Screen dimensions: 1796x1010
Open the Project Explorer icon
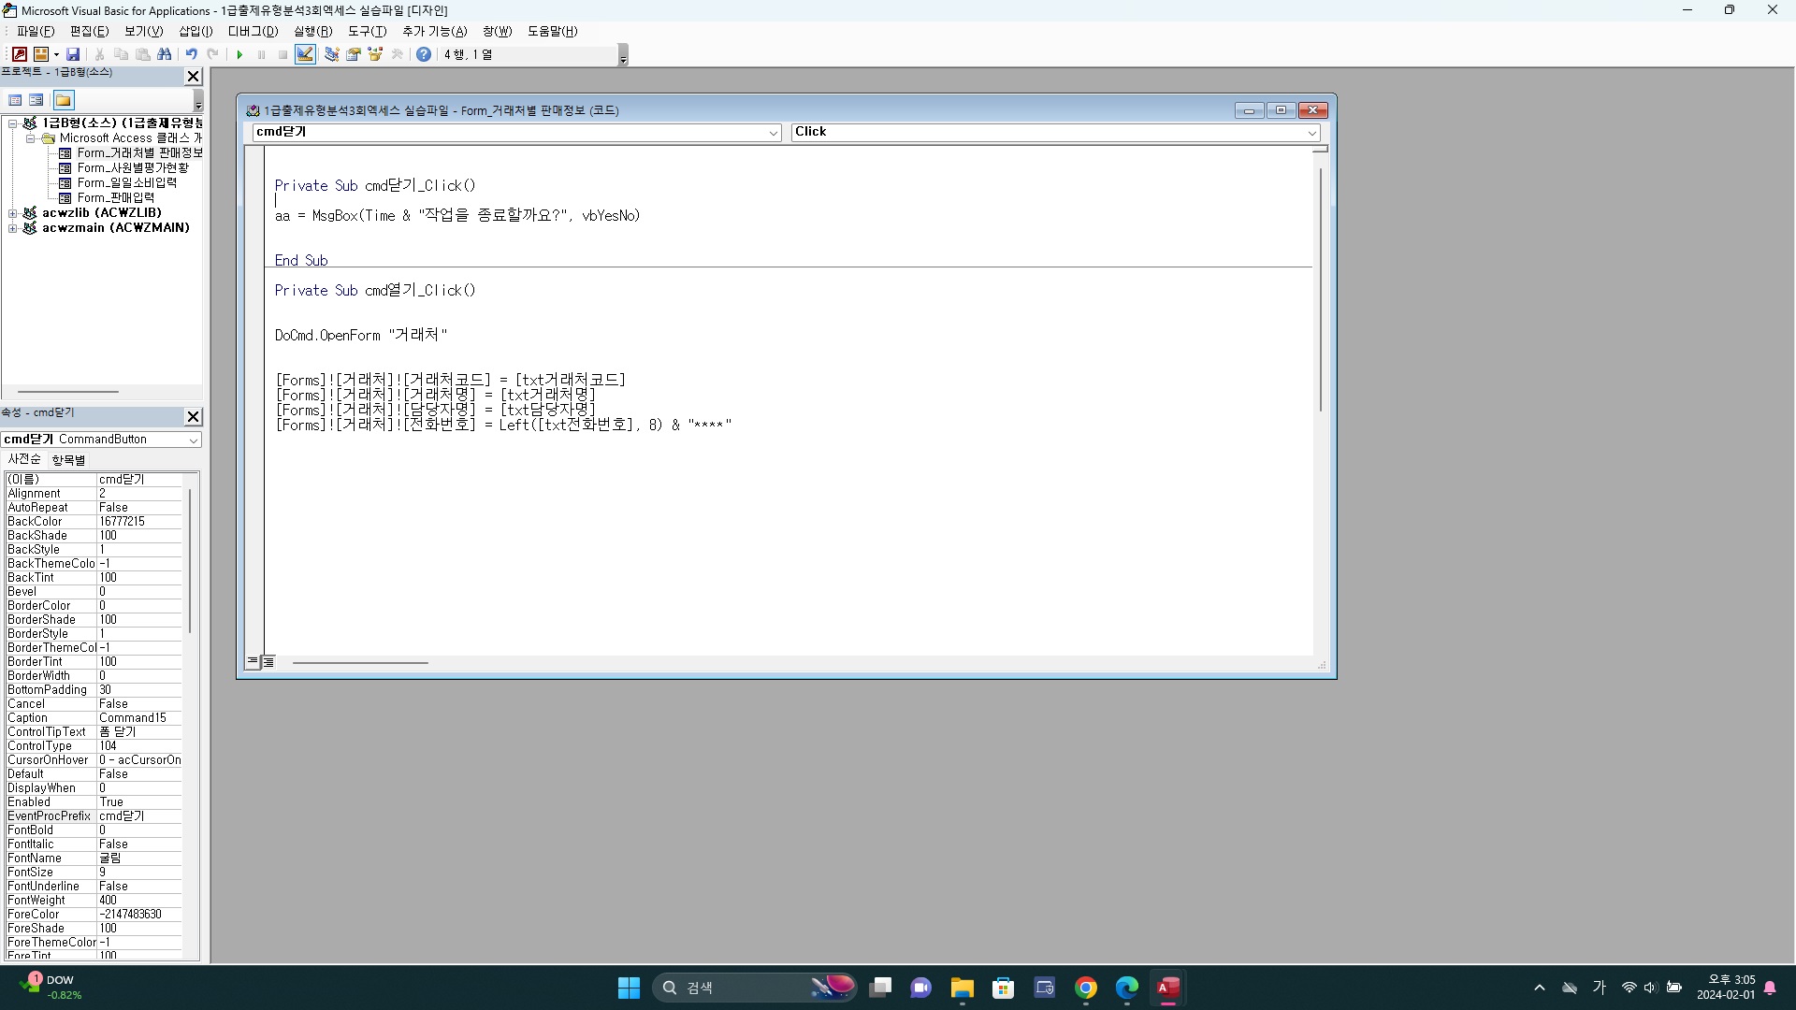click(x=331, y=54)
